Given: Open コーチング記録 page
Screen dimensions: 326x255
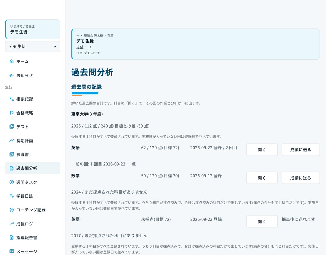Looking at the screenshot, I should tap(33, 210).
